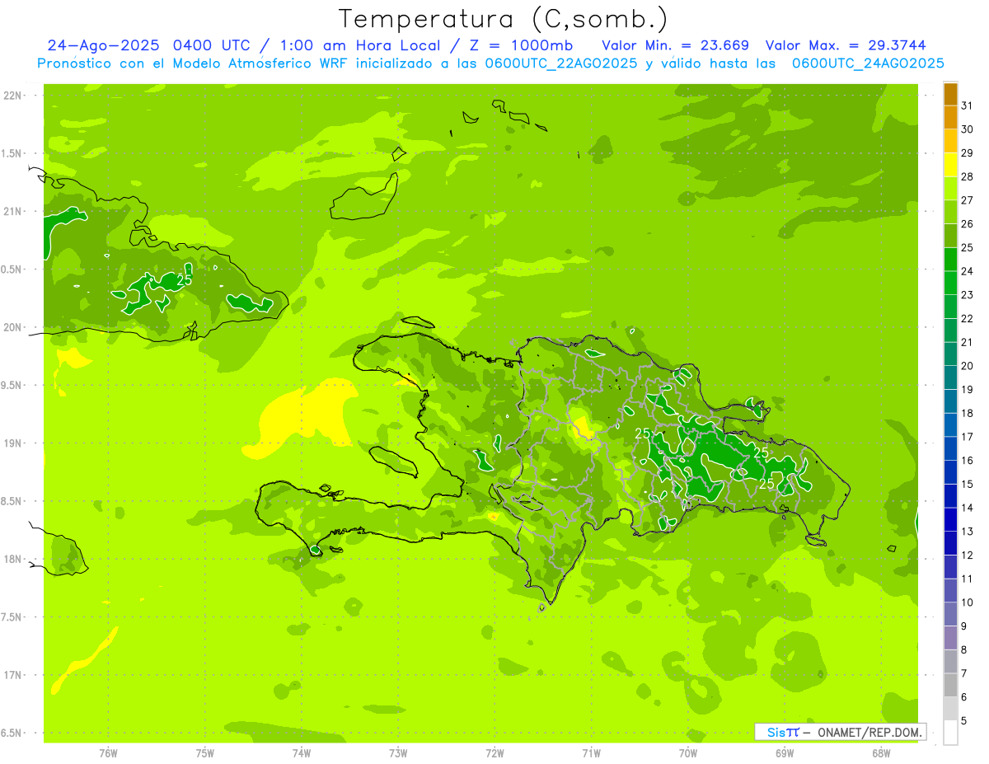
Task: Click legend value 28
Action: pyautogui.click(x=967, y=176)
